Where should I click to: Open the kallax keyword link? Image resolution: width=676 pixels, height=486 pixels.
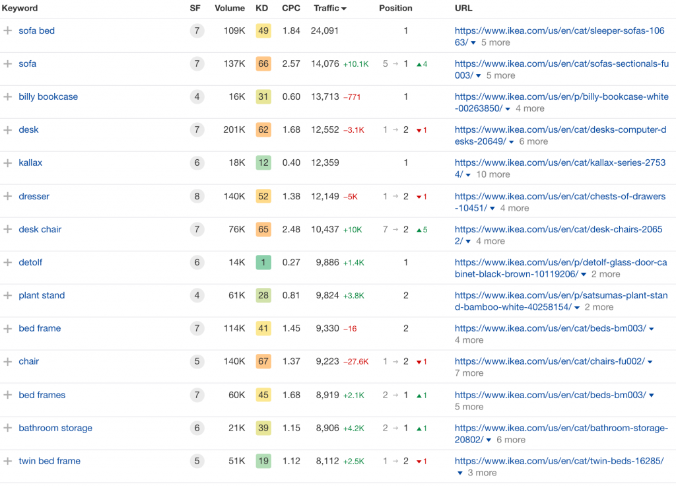click(x=30, y=163)
